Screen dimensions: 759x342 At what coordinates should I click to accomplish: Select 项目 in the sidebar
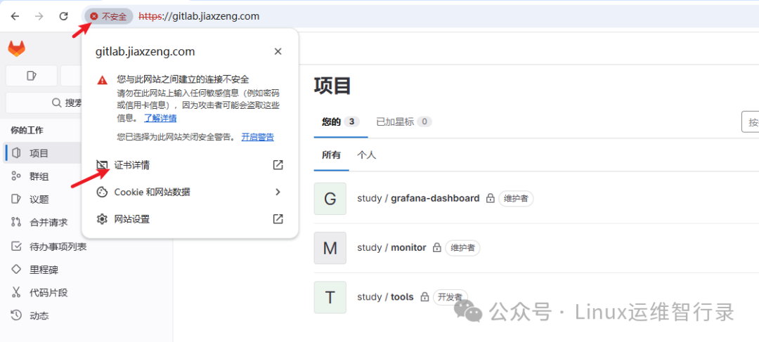tap(44, 153)
